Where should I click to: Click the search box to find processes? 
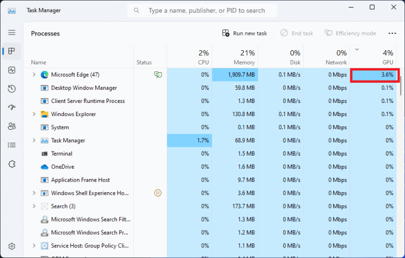point(202,10)
